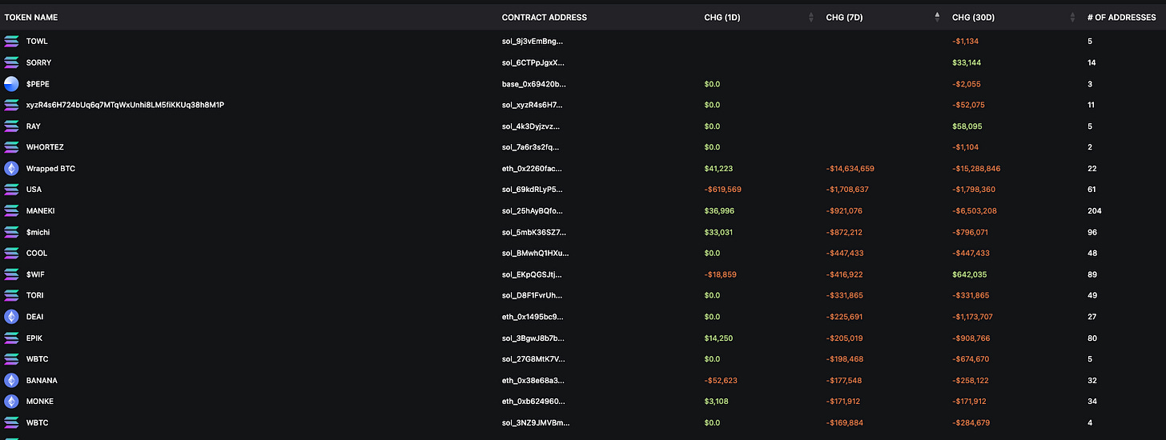Click the CHG (30D) column header label
Viewport: 1166px width, 440px height.
(973, 18)
